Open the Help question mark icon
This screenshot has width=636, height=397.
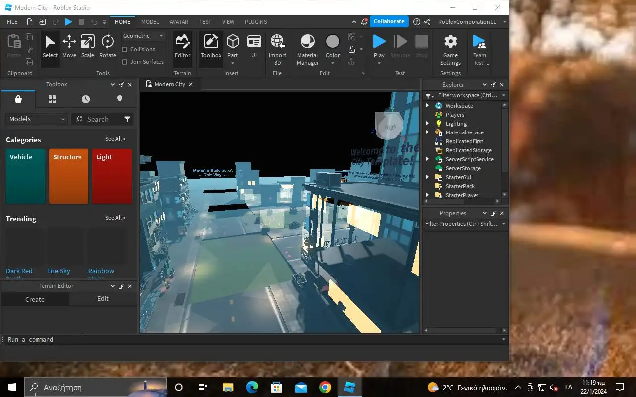click(417, 22)
